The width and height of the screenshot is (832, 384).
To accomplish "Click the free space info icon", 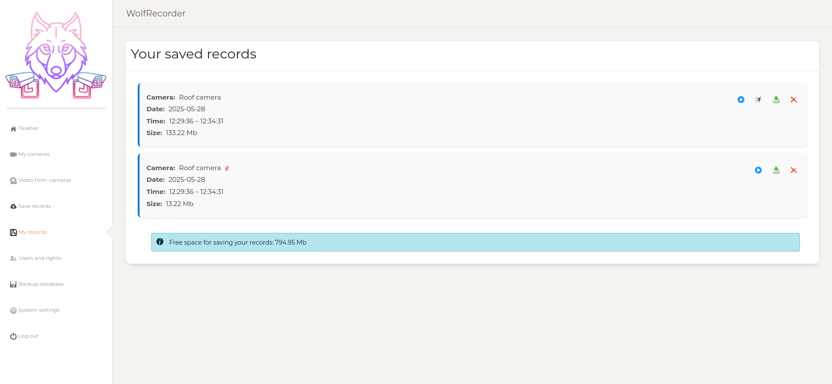I will pyautogui.click(x=160, y=242).
